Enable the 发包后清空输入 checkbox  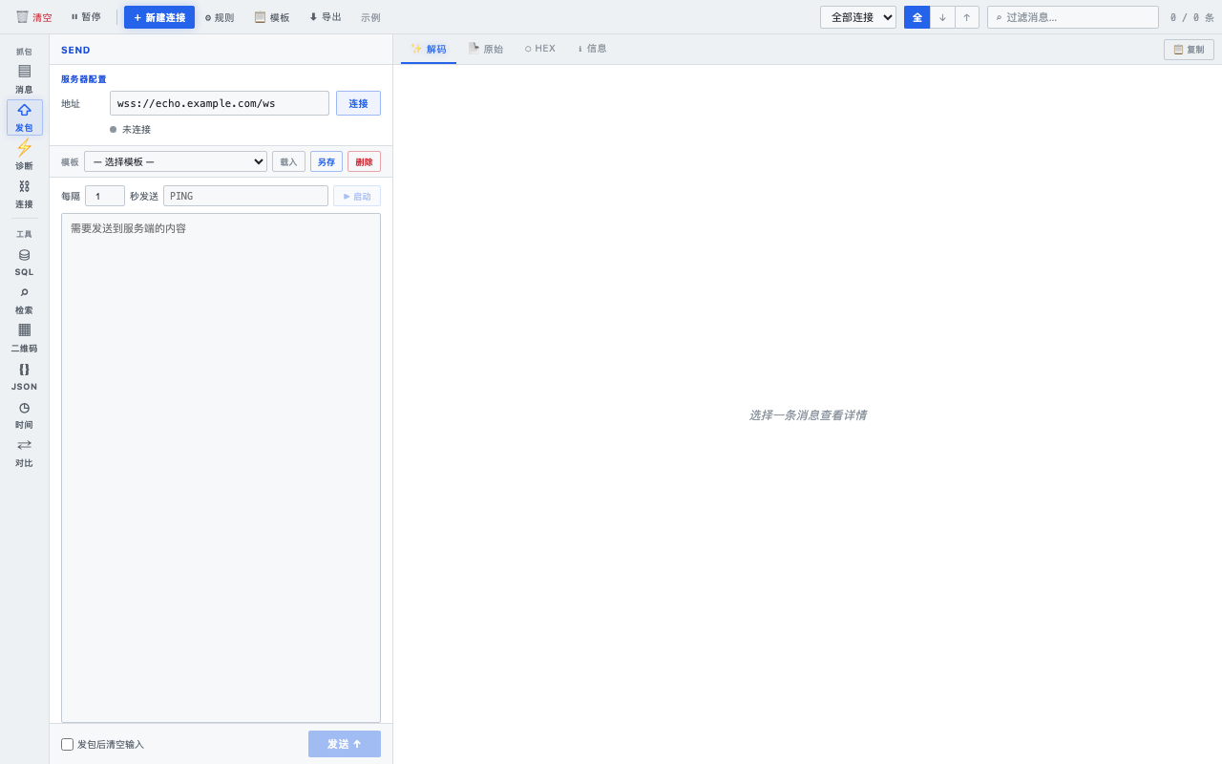[x=67, y=744]
